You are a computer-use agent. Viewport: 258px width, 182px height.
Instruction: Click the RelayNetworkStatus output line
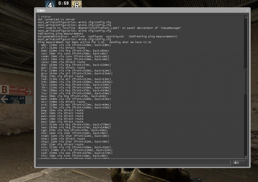(x=107, y=37)
